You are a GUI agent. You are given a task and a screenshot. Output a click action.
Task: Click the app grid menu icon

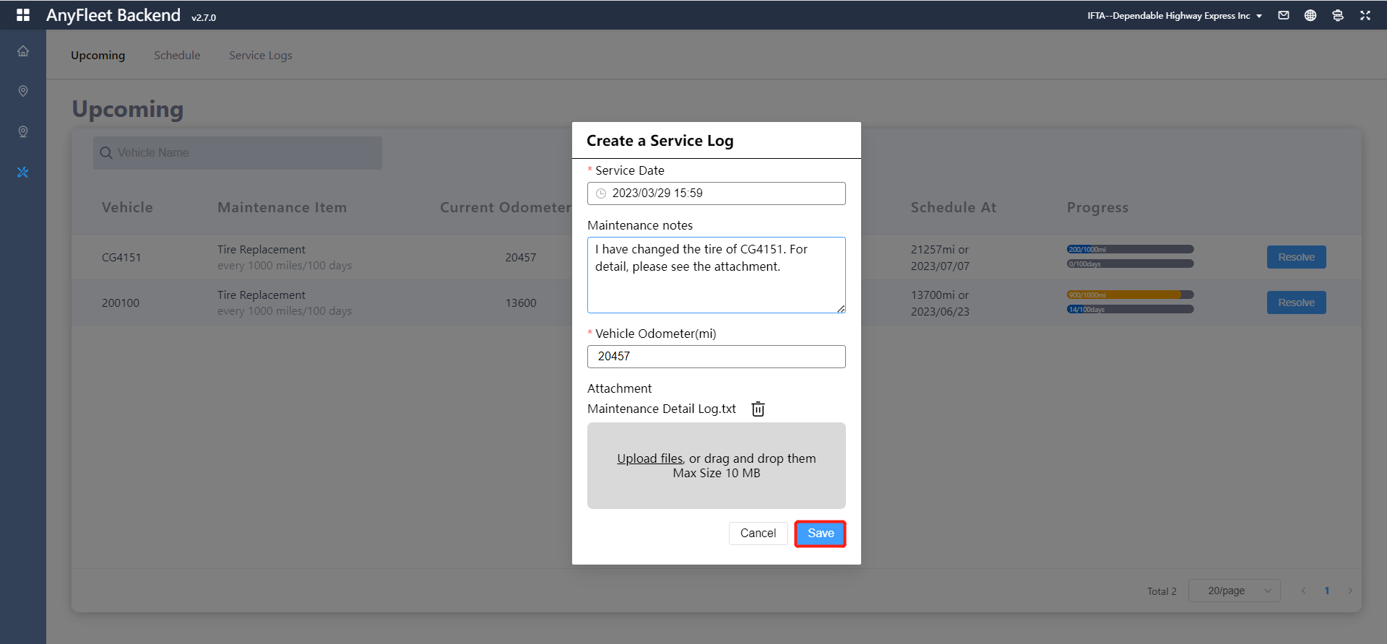tap(23, 15)
